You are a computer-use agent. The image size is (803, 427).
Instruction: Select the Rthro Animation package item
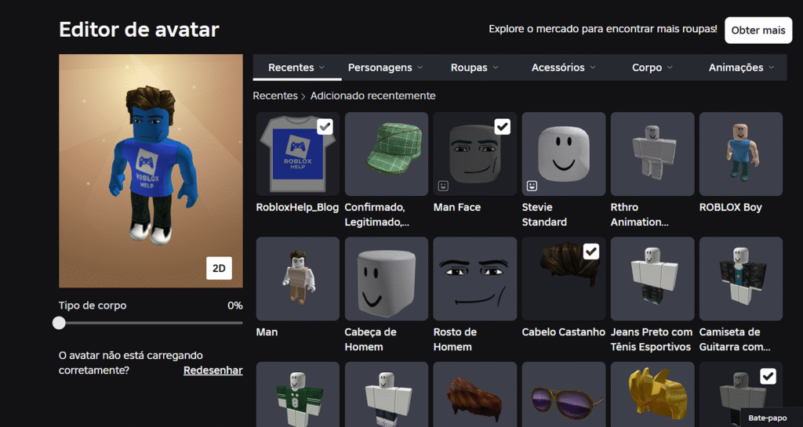652,154
